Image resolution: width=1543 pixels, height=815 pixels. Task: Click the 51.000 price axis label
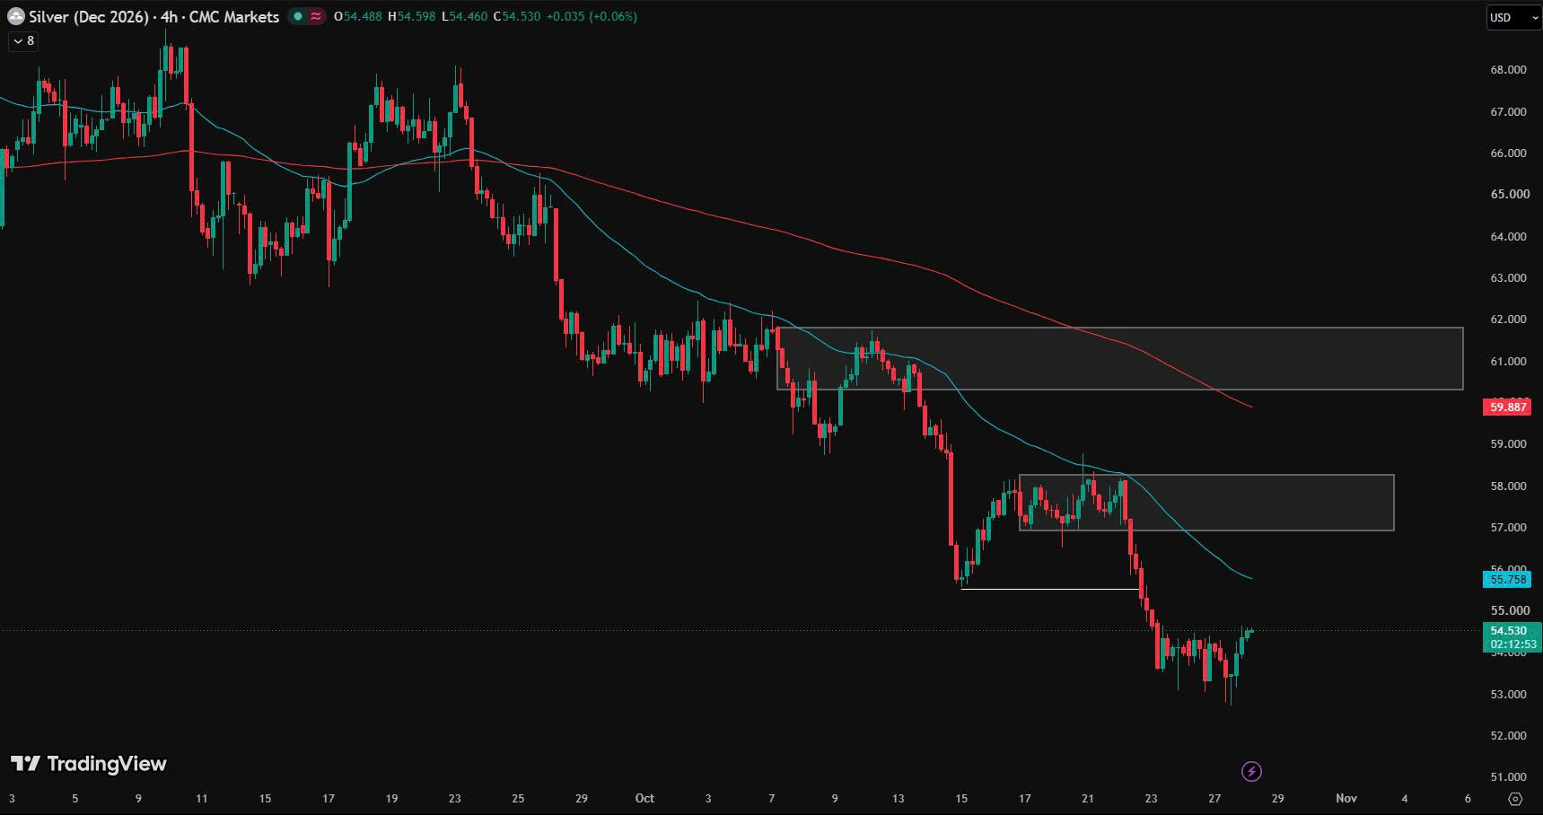[1508, 777]
